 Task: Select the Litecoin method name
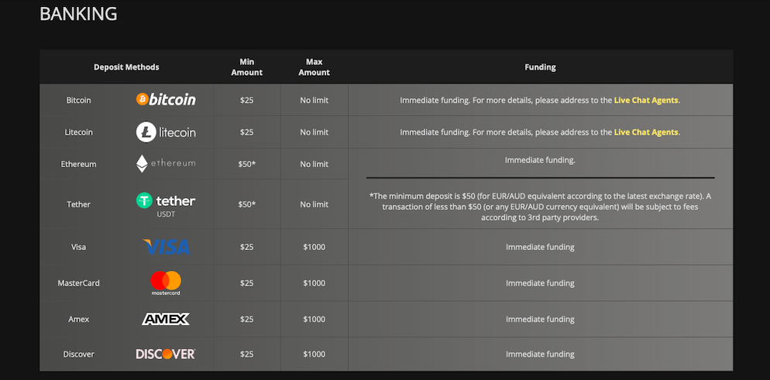78,132
